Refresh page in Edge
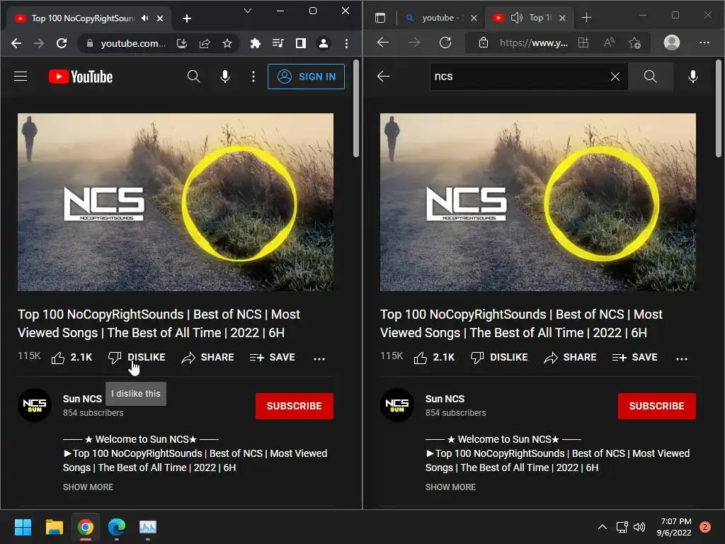725x544 pixels. pos(445,42)
